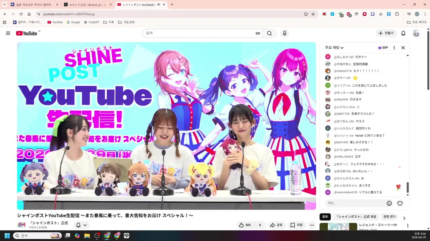Mute the シャインポスト YouTube tab audio icon

coord(159,5)
